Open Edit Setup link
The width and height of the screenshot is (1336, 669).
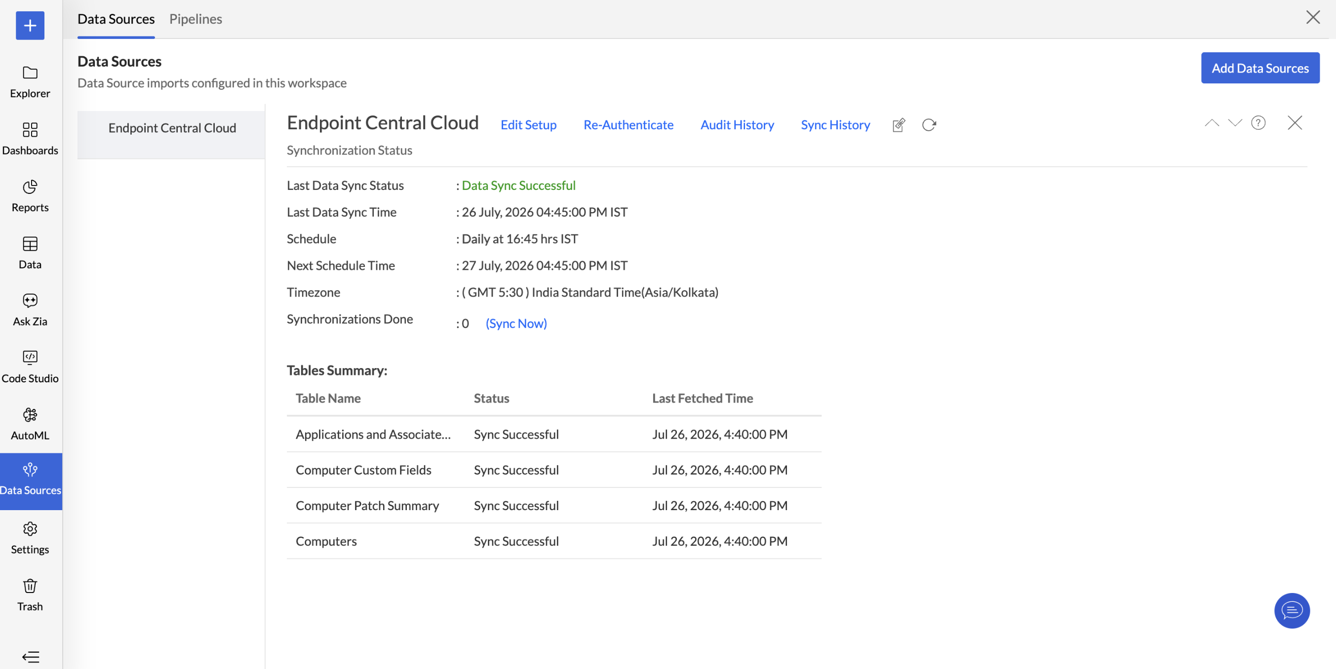coord(528,125)
